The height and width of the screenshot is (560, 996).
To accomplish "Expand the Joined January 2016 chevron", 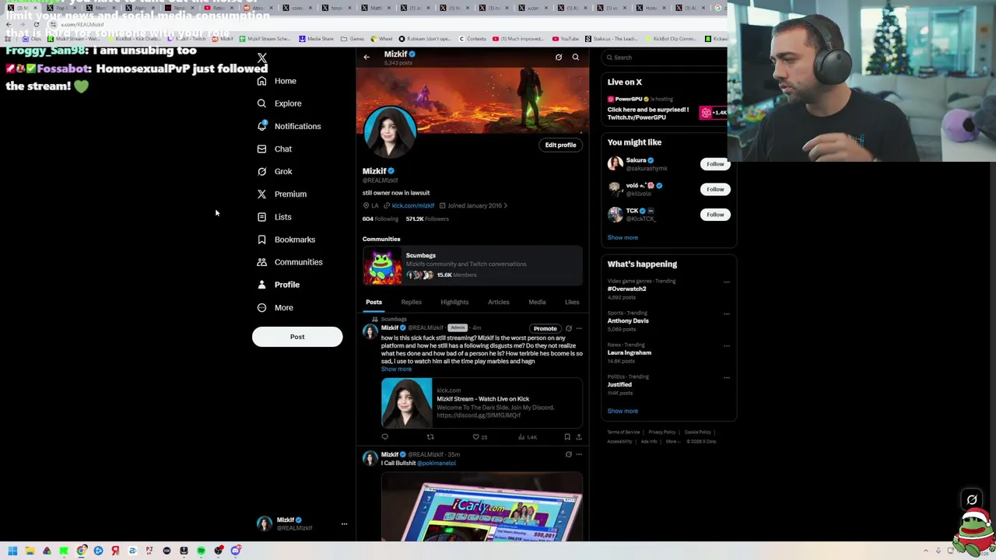I will (x=506, y=205).
